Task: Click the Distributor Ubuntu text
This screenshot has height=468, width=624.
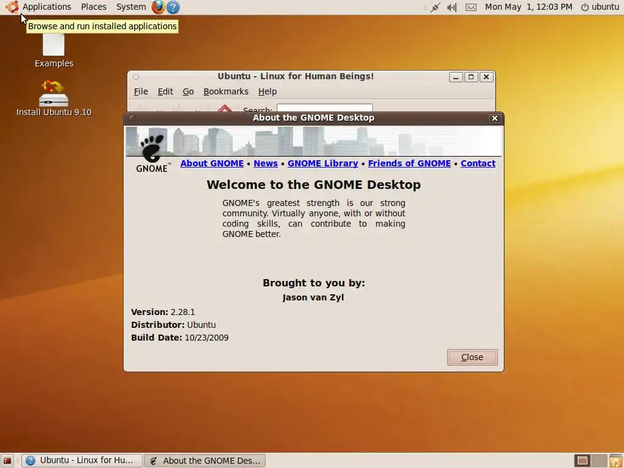Action: (174, 325)
